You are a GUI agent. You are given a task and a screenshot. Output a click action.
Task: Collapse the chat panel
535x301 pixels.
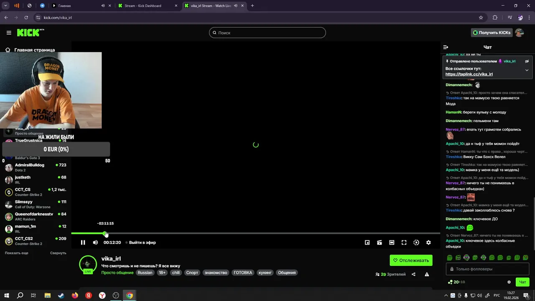point(446,47)
